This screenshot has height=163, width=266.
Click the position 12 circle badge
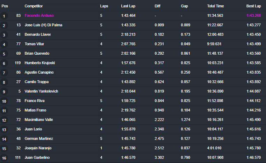click(x=4, y=120)
